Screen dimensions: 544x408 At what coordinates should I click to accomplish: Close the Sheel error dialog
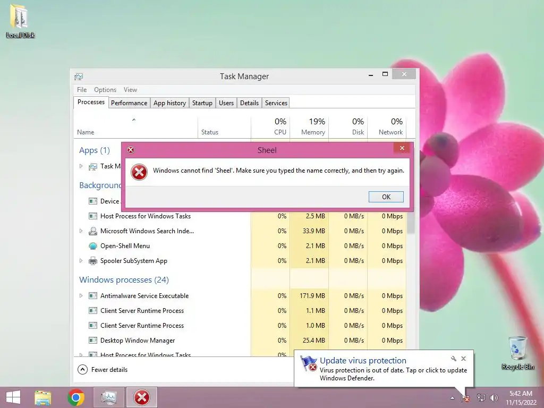(x=402, y=148)
